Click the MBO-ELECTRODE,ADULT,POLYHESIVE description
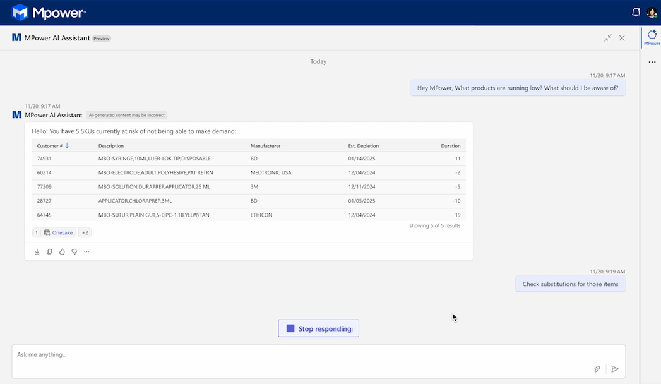This screenshot has width=661, height=384. pos(155,172)
